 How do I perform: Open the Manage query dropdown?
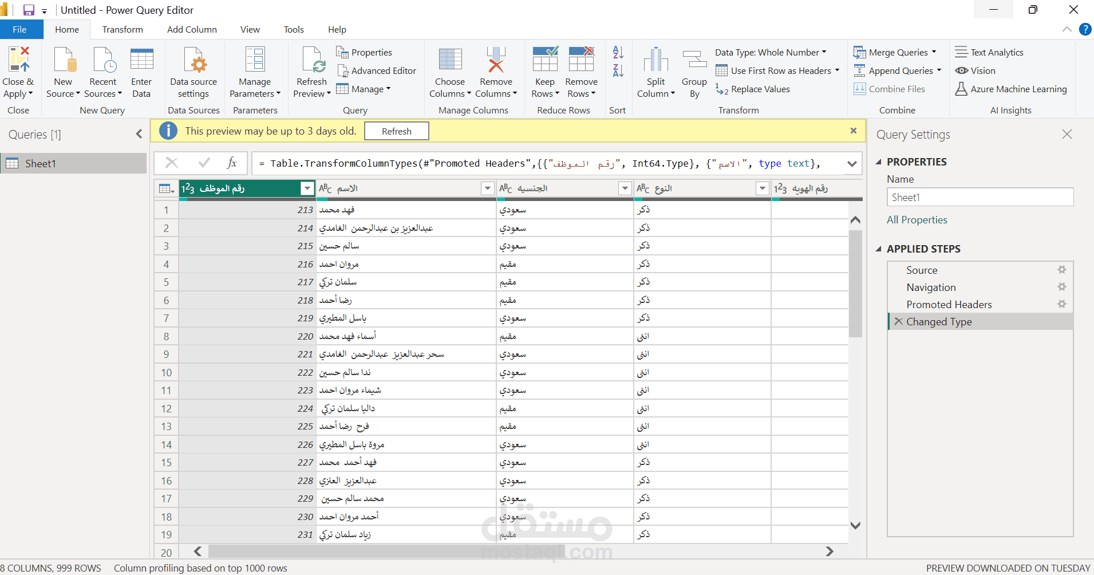pyautogui.click(x=364, y=89)
